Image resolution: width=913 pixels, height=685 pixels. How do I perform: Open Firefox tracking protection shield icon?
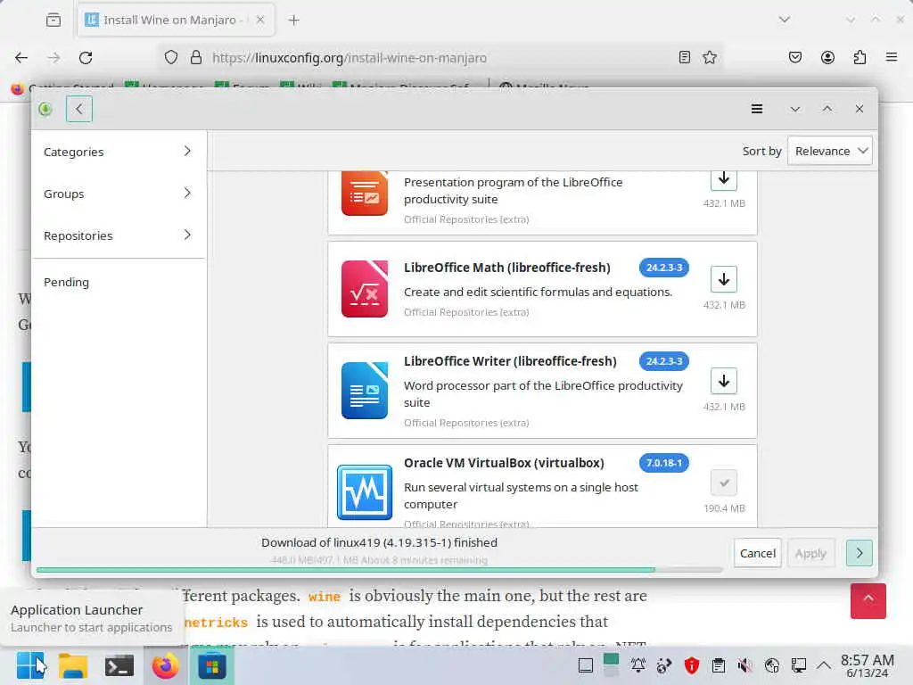pyautogui.click(x=171, y=58)
